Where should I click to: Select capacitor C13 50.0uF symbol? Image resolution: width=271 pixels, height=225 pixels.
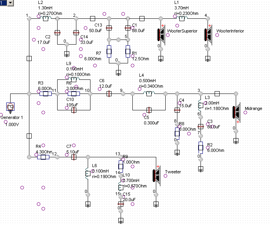tap(109, 28)
